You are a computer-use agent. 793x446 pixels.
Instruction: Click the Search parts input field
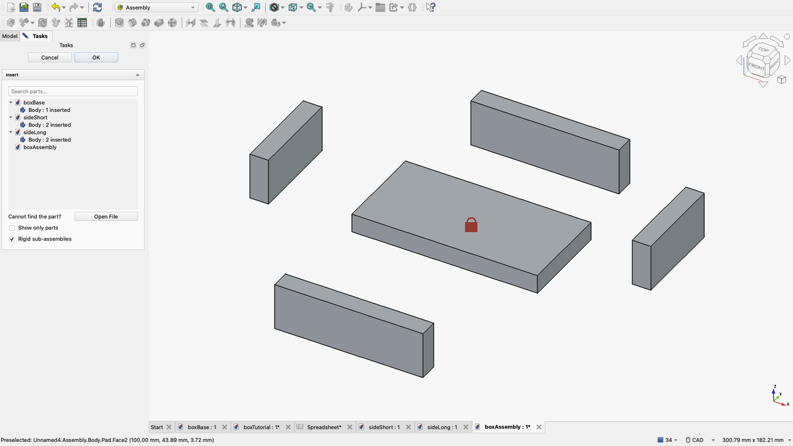pyautogui.click(x=73, y=92)
